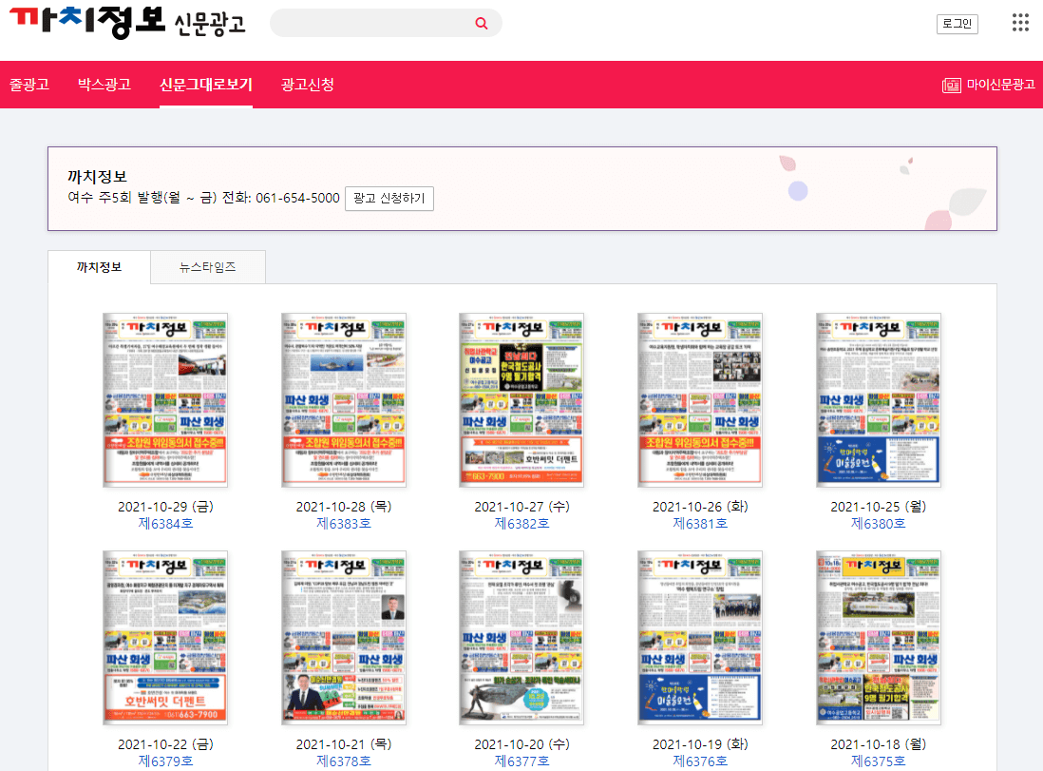Image resolution: width=1043 pixels, height=771 pixels.
Task: Click the date text 2021-10-29 (금)
Action: click(165, 507)
